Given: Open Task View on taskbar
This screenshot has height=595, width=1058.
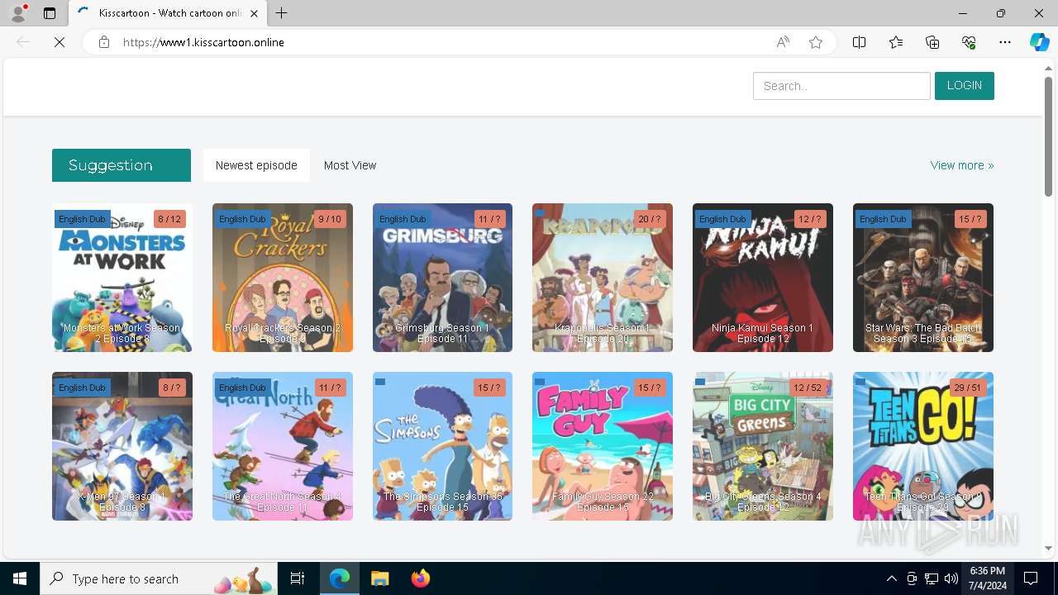Looking at the screenshot, I should 298,578.
